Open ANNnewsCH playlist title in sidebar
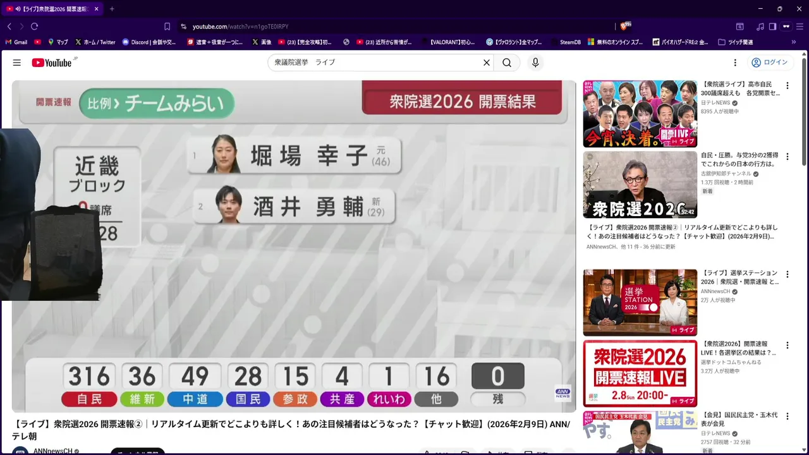 pos(683,232)
